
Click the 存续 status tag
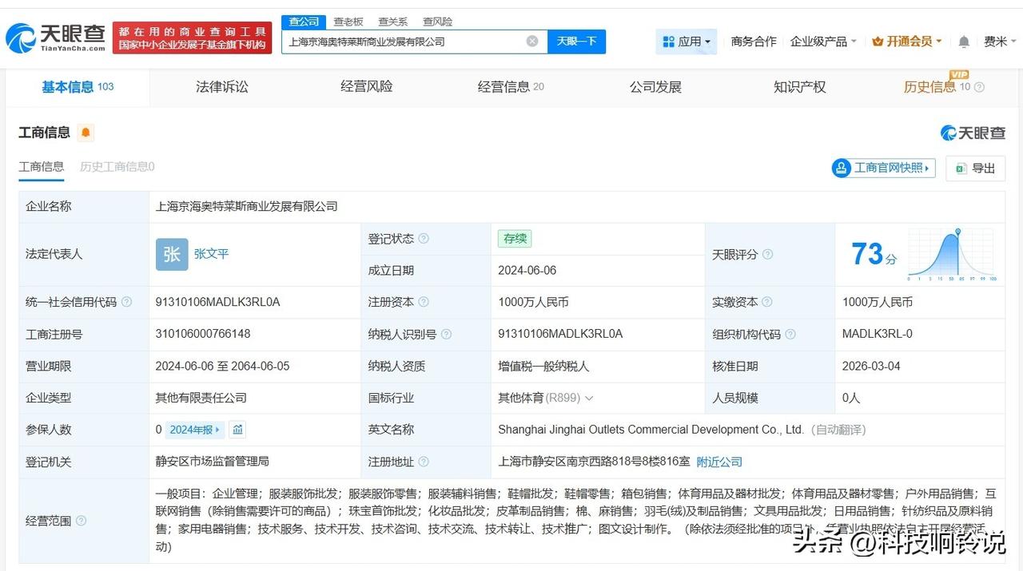pos(514,239)
